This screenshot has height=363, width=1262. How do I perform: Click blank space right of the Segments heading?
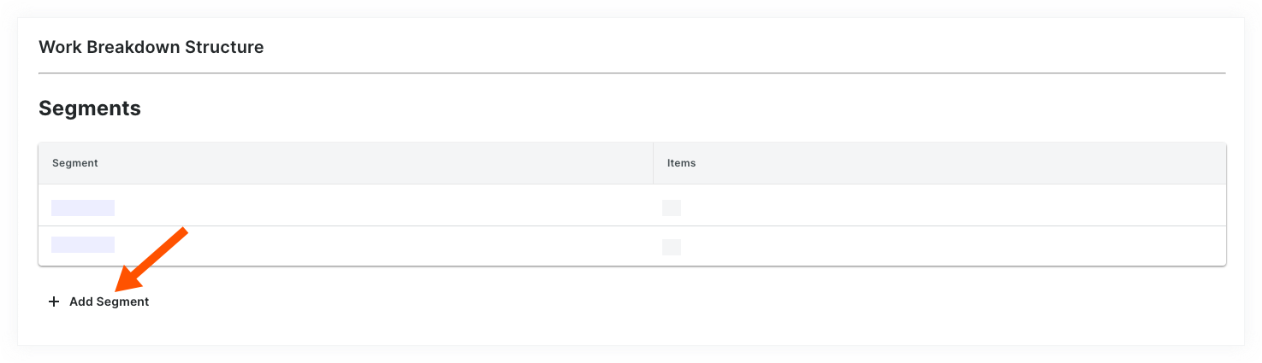pos(599,108)
